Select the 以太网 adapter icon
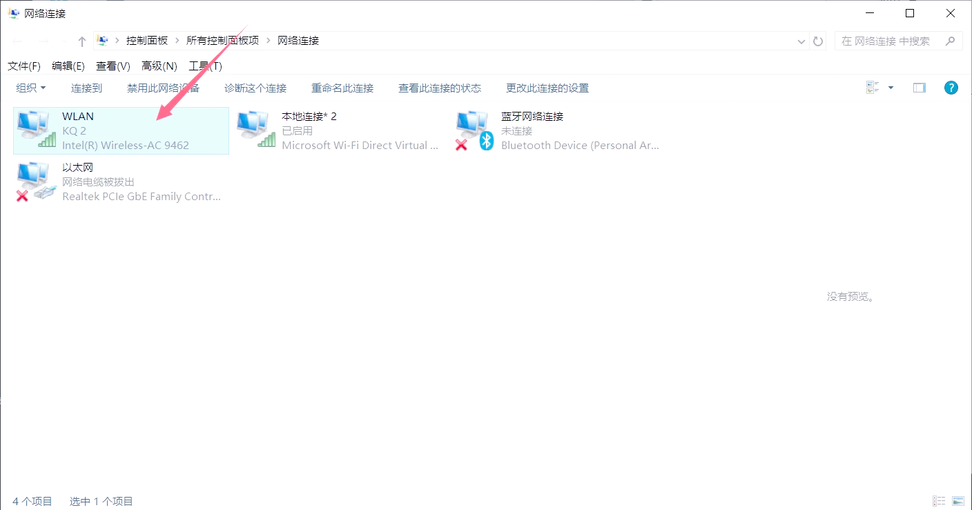This screenshot has height=510, width=972. point(36,182)
